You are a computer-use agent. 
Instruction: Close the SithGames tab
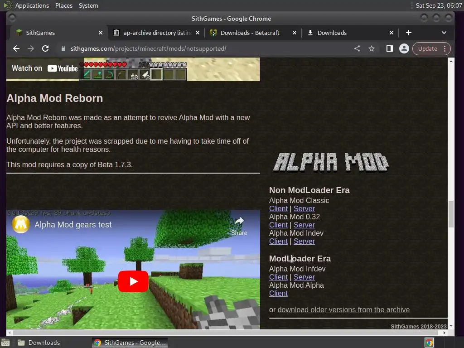(x=101, y=33)
